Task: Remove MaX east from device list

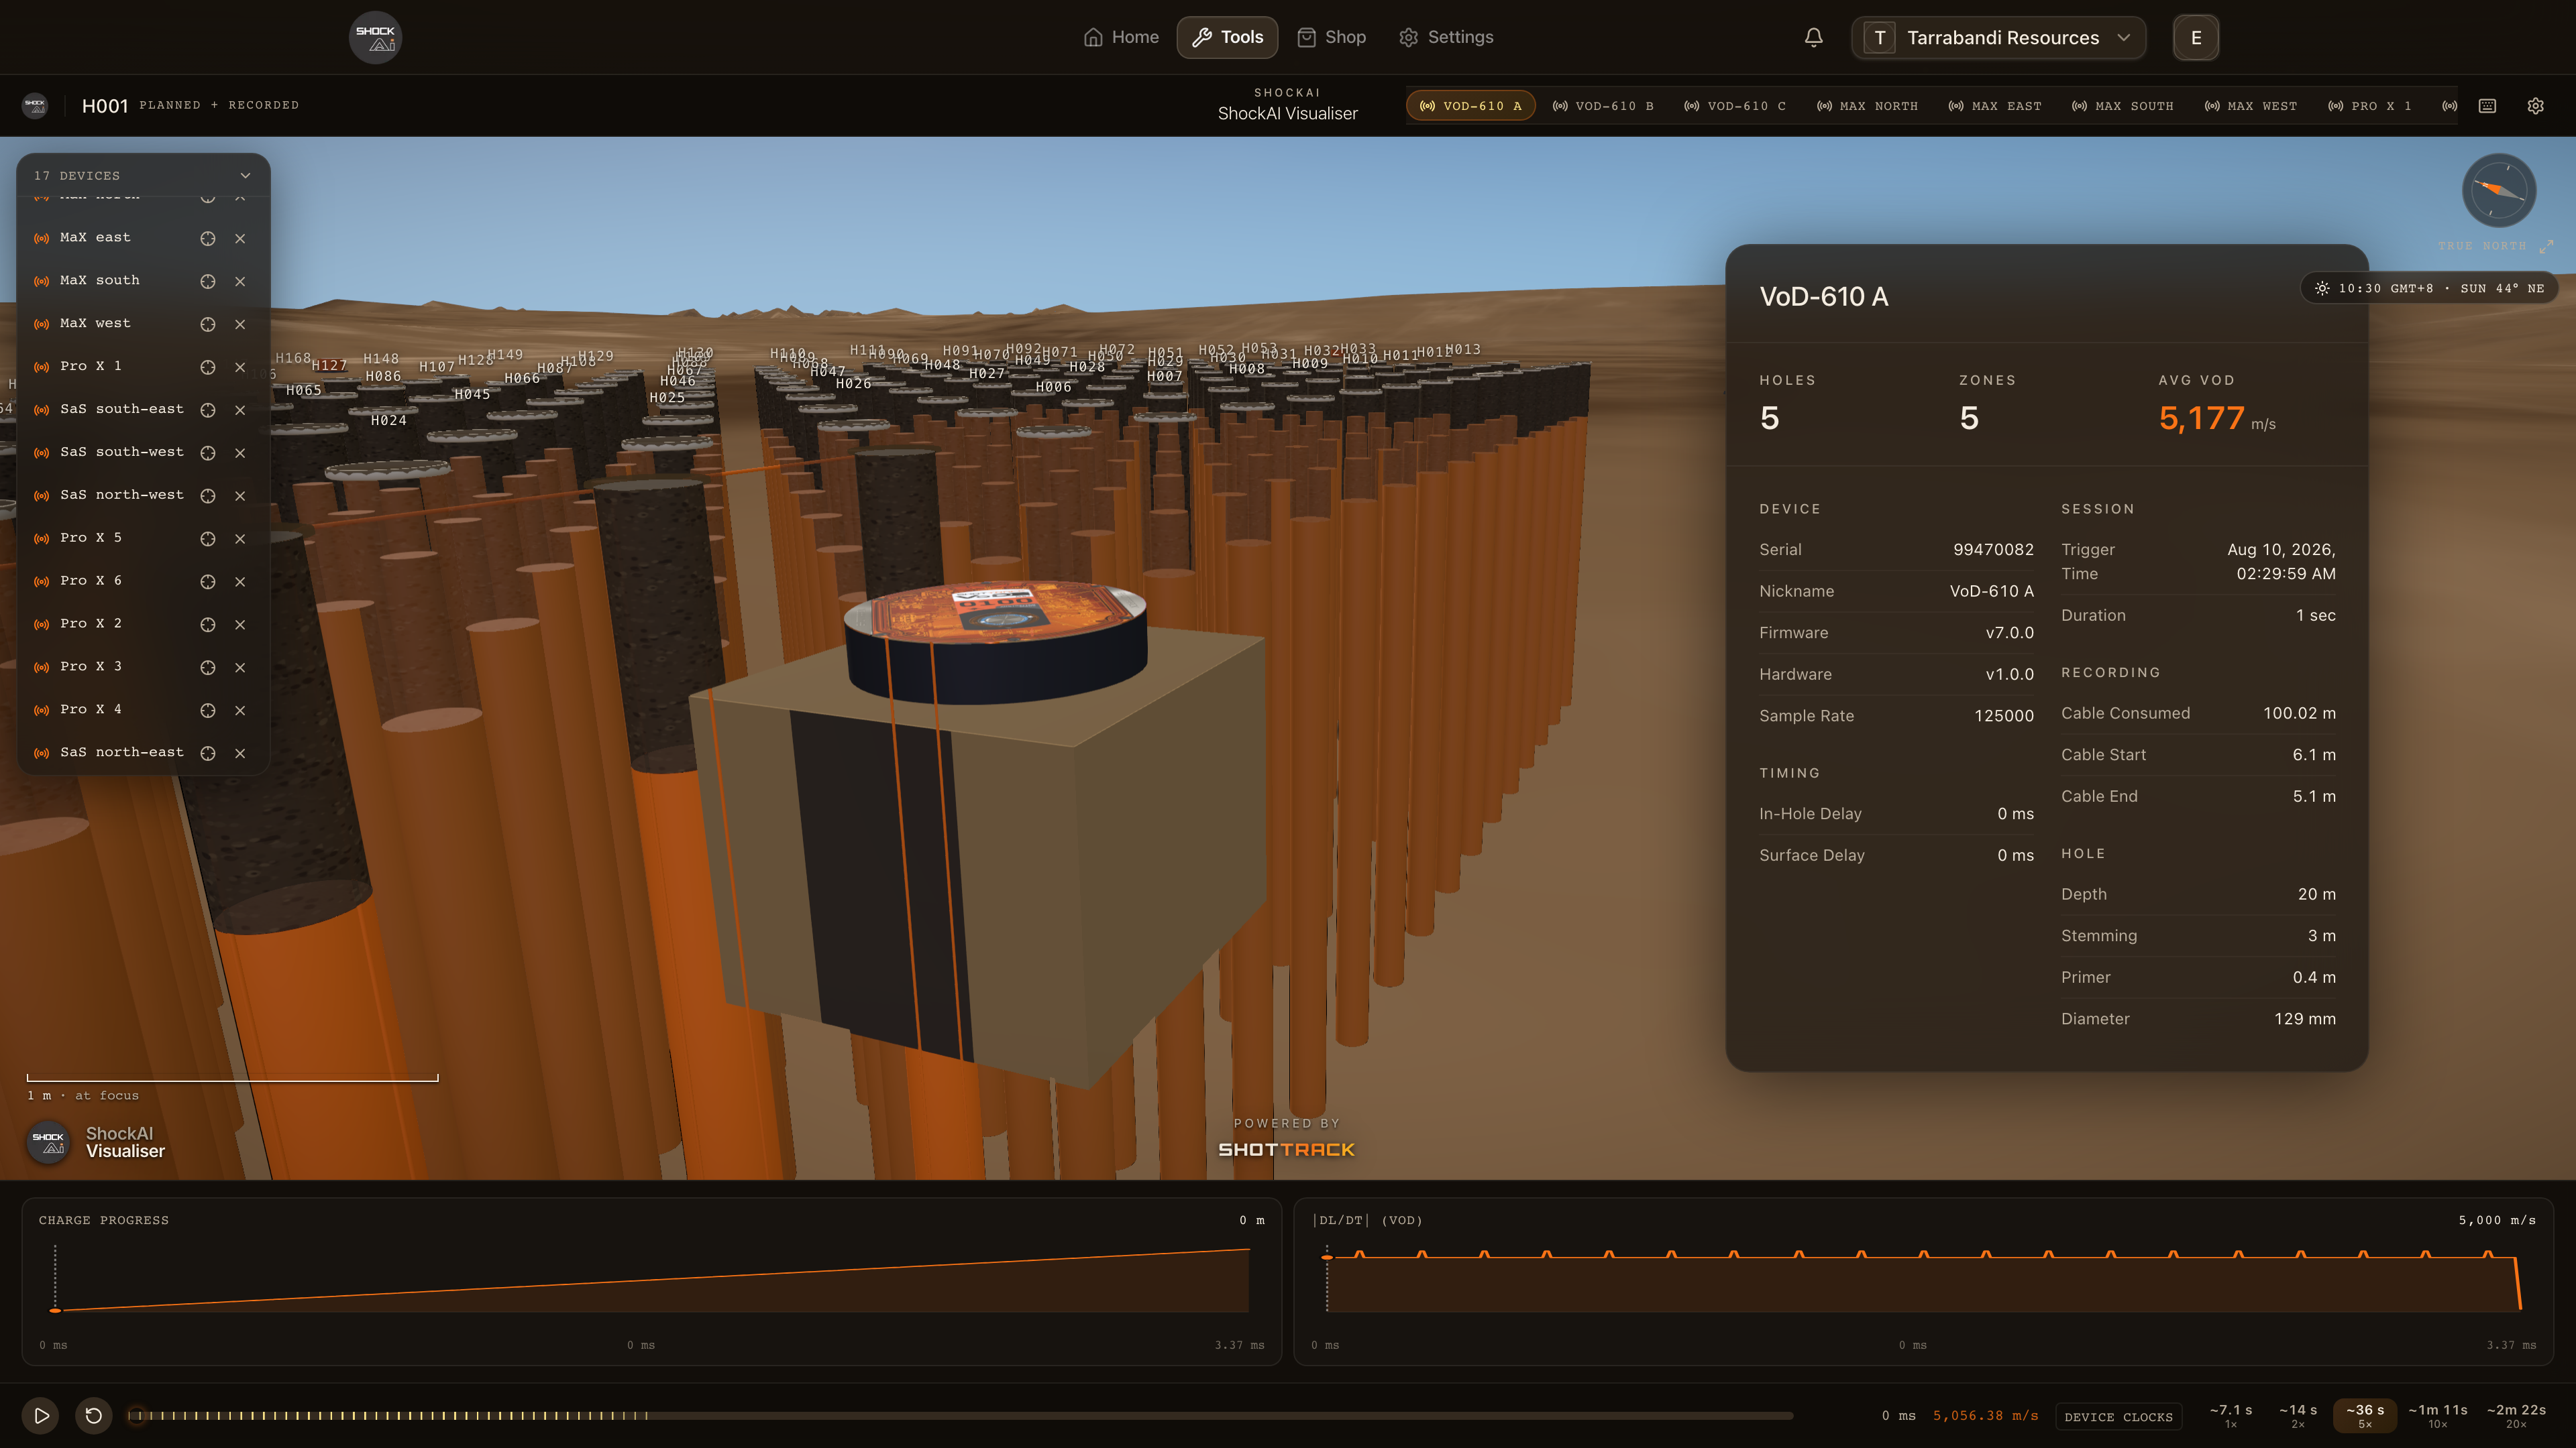Action: point(240,239)
